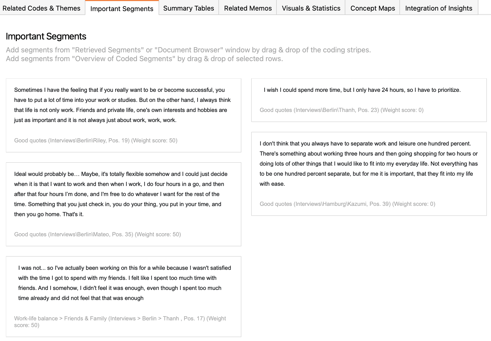
Task: Open Integration of Insights tab
Action: click(x=439, y=8)
